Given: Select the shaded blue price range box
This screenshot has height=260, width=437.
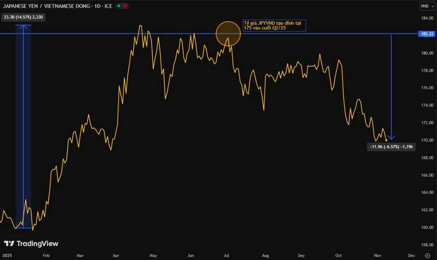Looking at the screenshot, I should point(23,127).
